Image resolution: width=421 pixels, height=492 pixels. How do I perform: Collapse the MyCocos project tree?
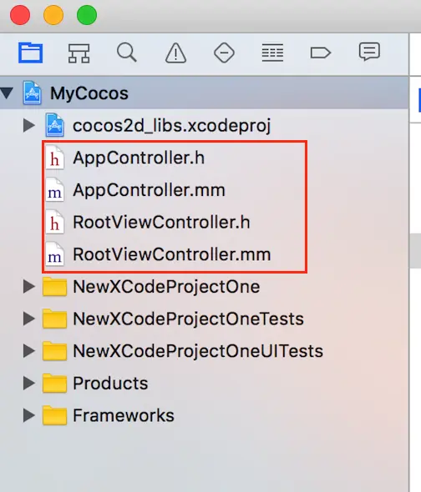(7, 93)
